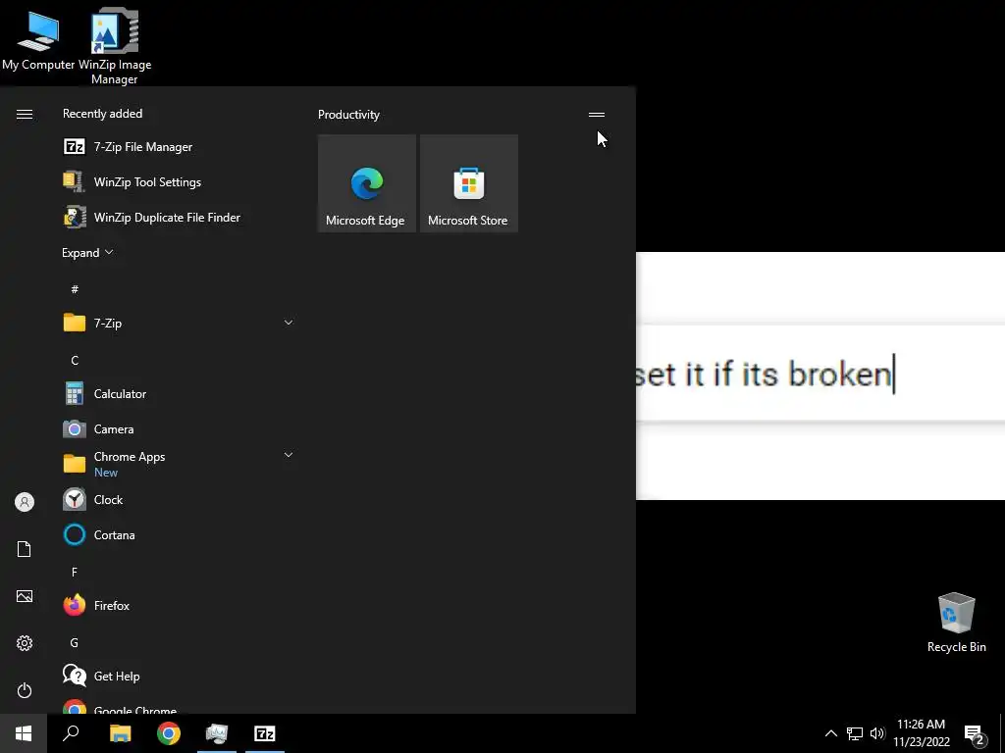Launch Firefox from the Start menu
Image resolution: width=1005 pixels, height=753 pixels.
pyautogui.click(x=179, y=605)
